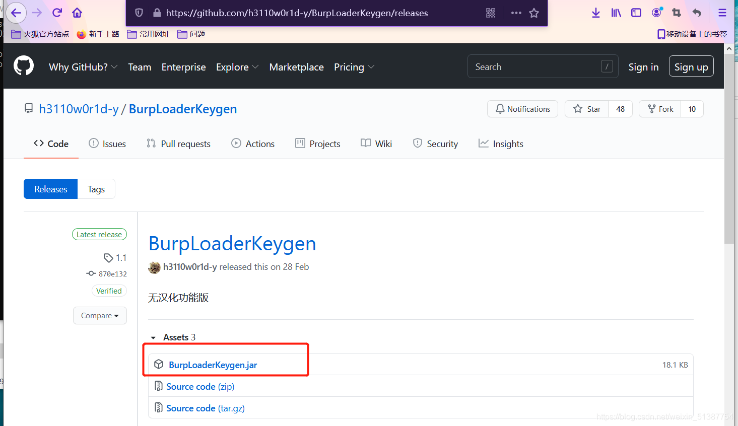
Task: Click the author avatar next to h3110w0r1d-y
Action: 154,267
